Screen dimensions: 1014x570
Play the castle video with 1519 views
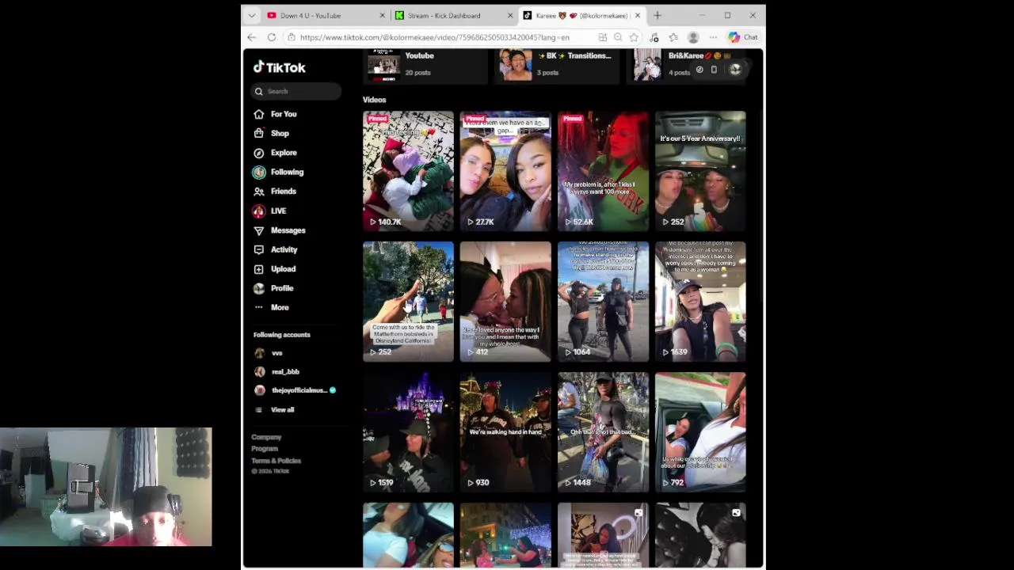click(x=408, y=432)
